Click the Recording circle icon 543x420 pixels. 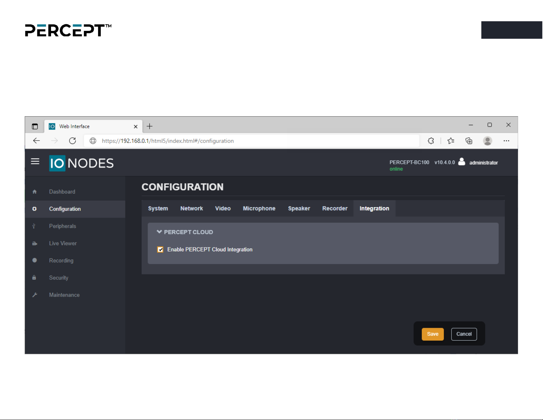(x=35, y=260)
